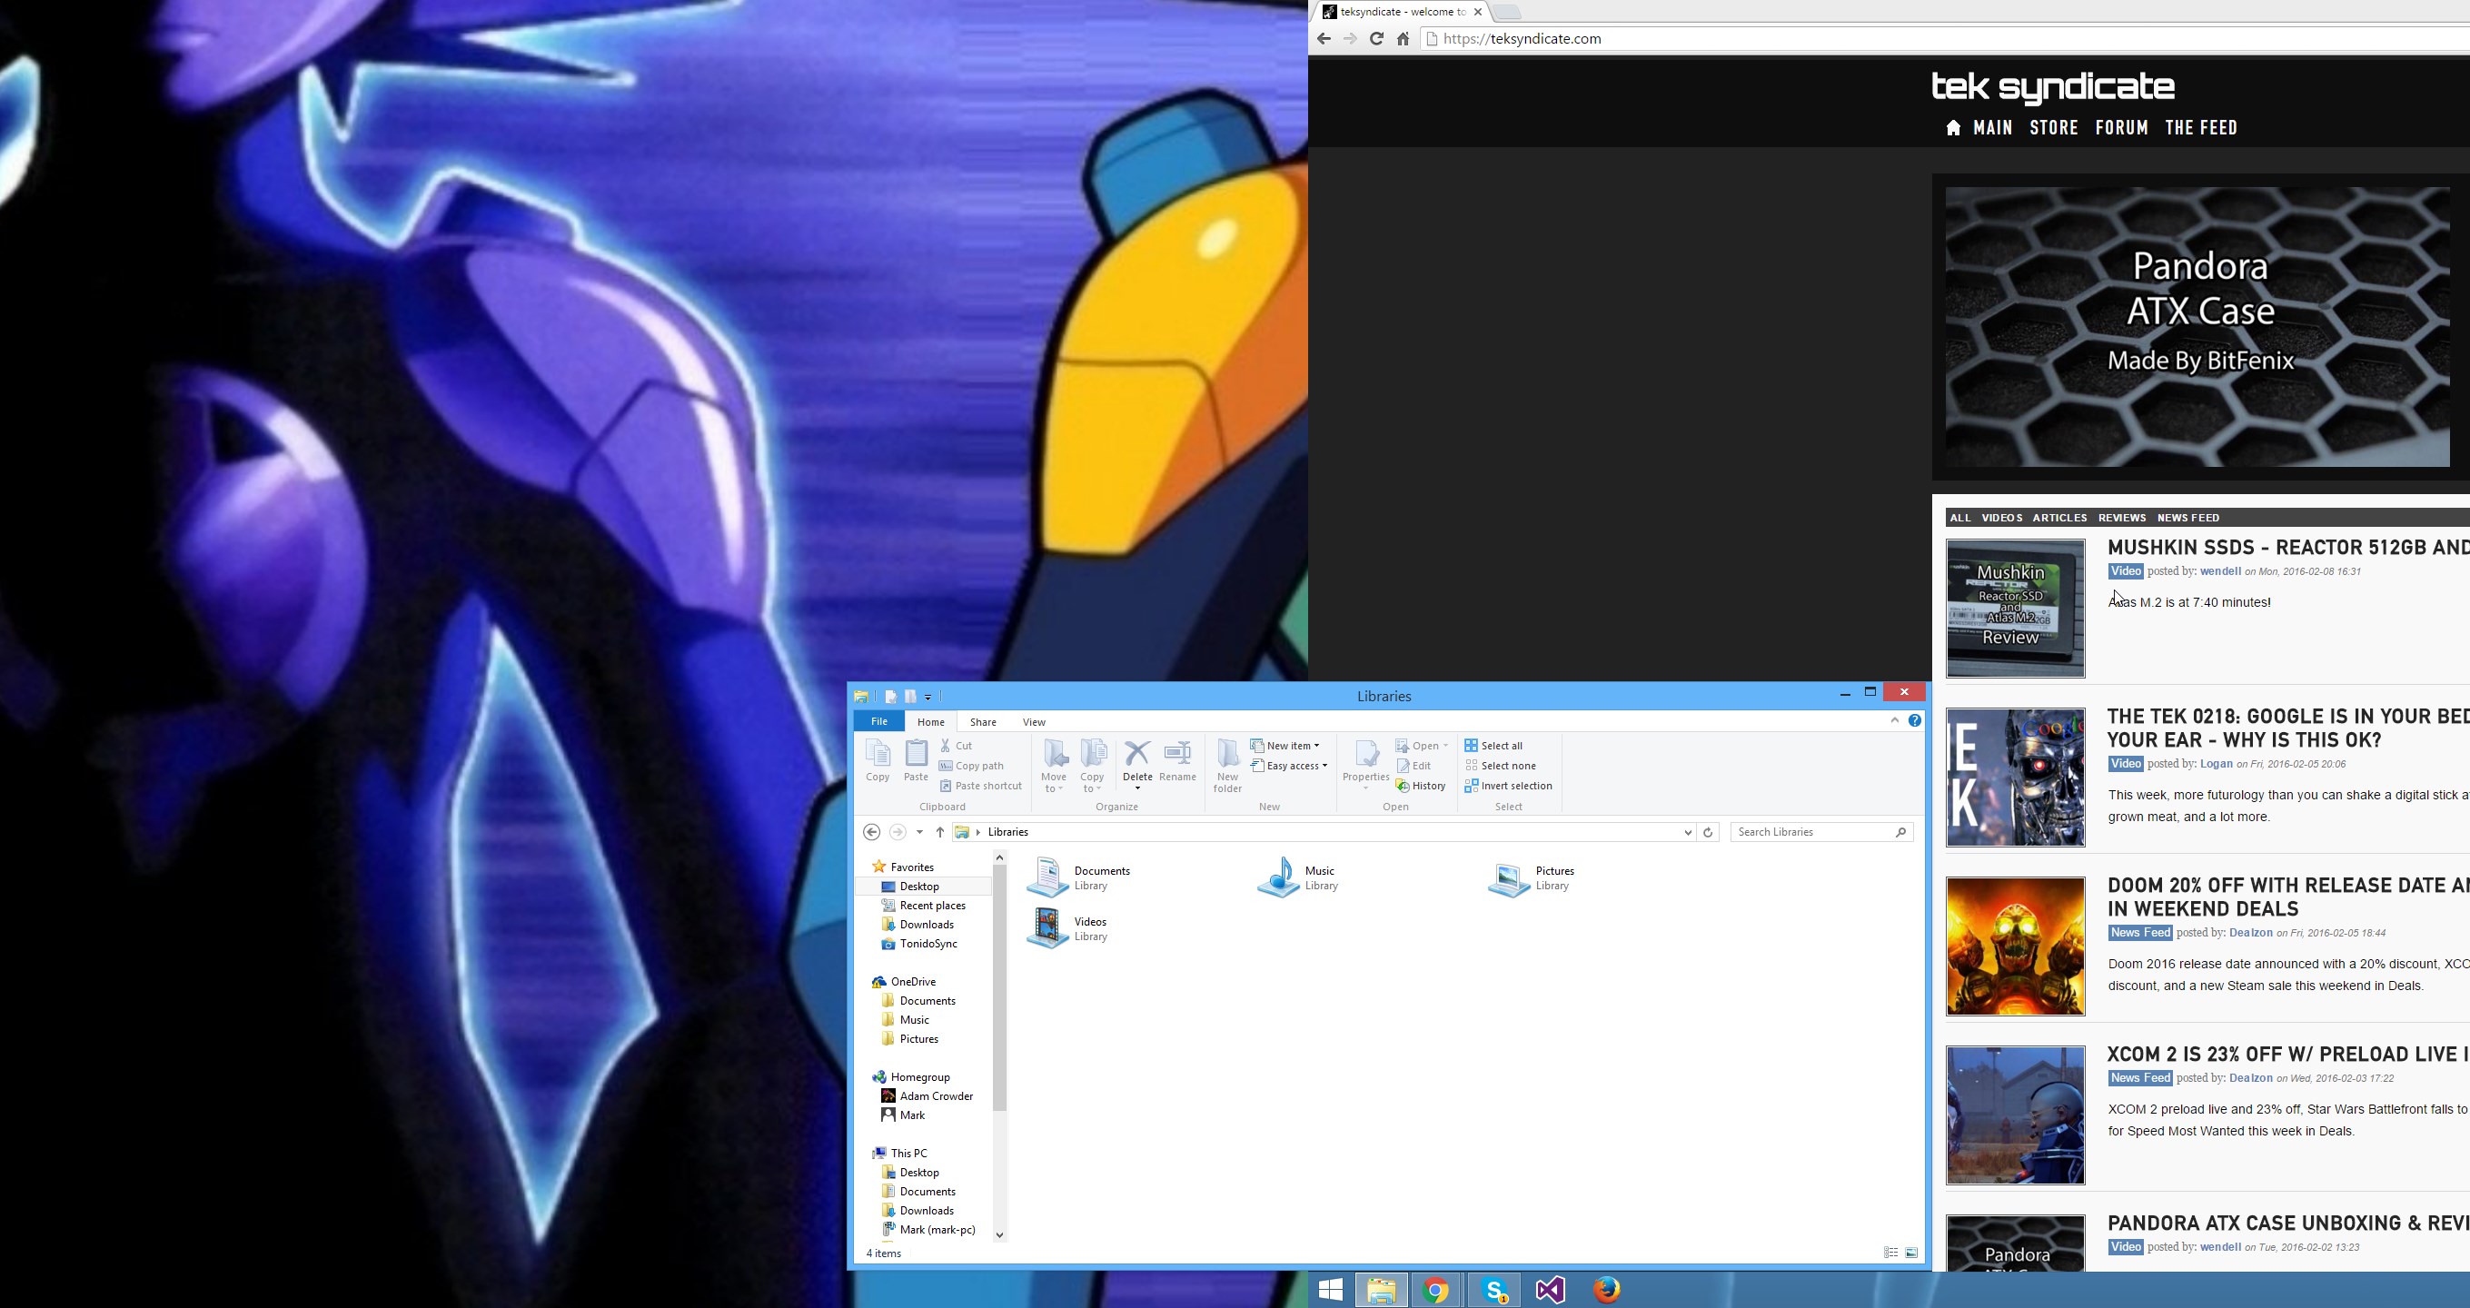2470x1308 pixels.
Task: Open Visual Studio from the taskbar
Action: pos(1551,1290)
